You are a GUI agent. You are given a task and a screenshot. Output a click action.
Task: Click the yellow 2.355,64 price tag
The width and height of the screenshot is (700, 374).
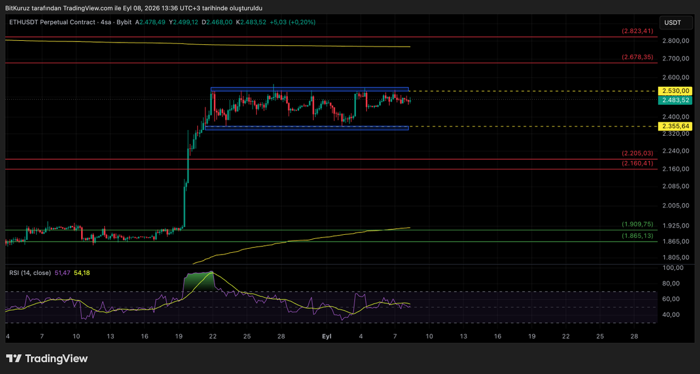[675, 126]
